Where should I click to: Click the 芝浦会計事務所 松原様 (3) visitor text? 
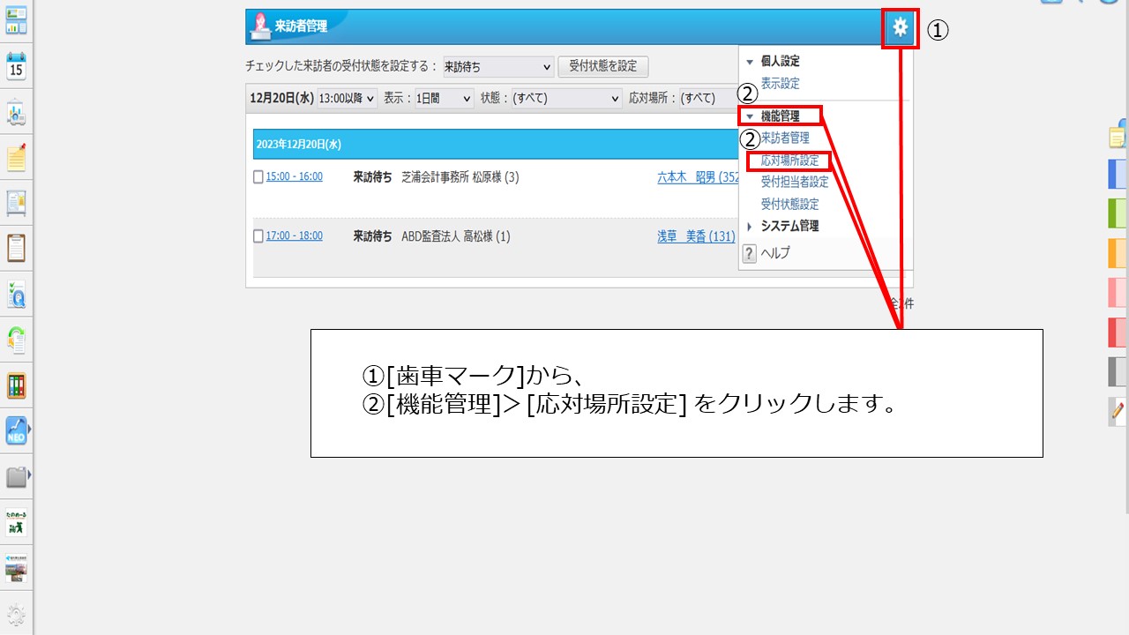pos(460,177)
